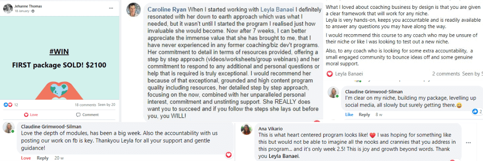Reply to Claudine's niche comment
This screenshot has height=161, width=483.
[x=364, y=114]
